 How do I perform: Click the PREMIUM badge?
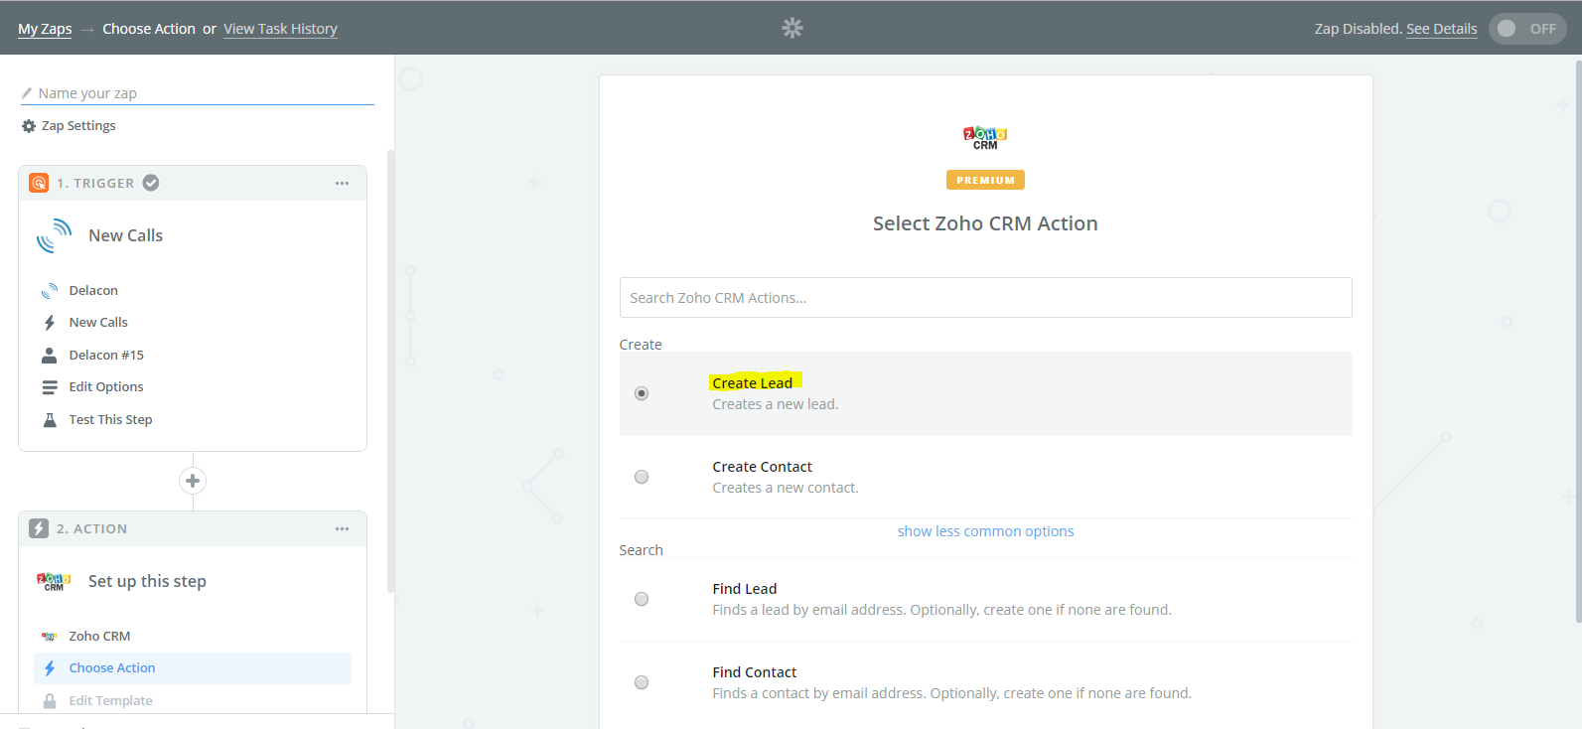coord(985,180)
